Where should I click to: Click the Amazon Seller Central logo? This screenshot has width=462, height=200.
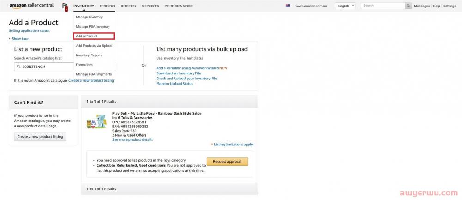coord(31,6)
